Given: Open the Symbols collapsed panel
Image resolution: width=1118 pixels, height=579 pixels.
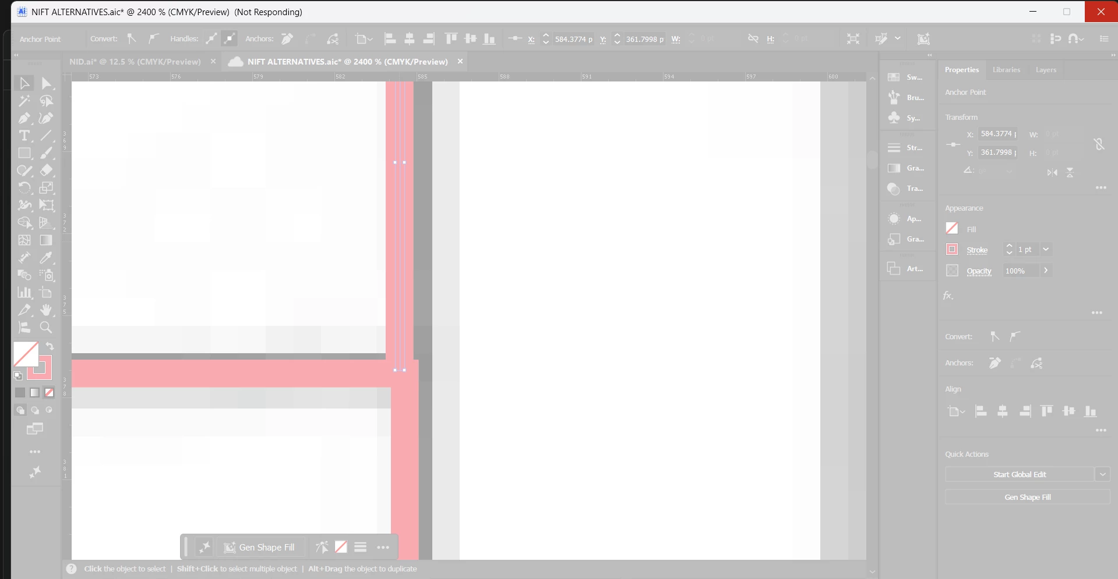Looking at the screenshot, I should 906,118.
